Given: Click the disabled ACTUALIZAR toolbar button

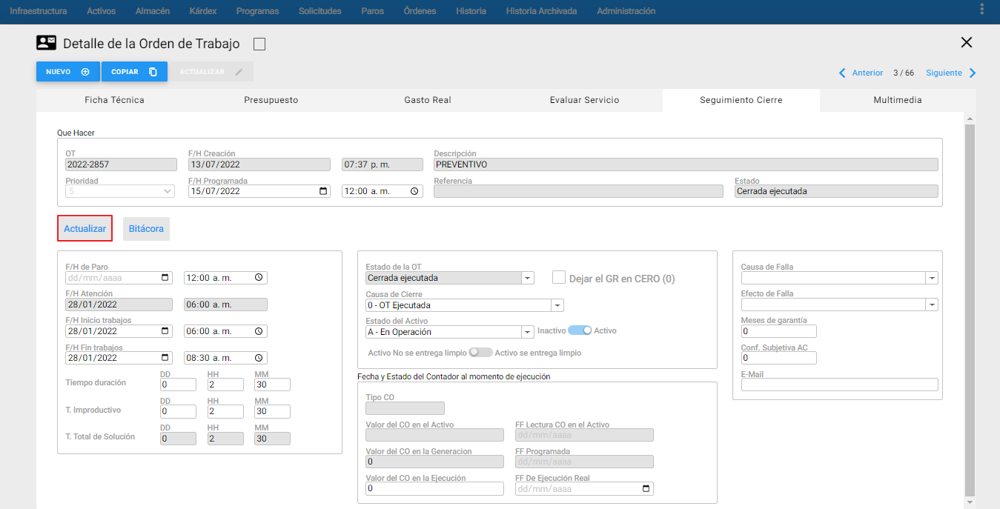Looking at the screenshot, I should tap(211, 72).
